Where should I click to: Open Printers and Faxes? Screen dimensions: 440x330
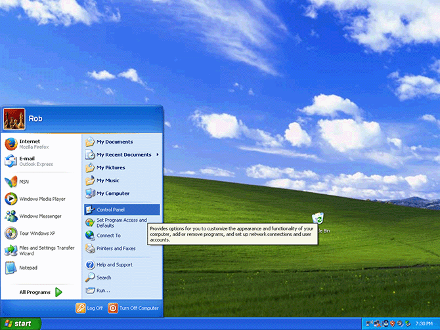tap(116, 249)
